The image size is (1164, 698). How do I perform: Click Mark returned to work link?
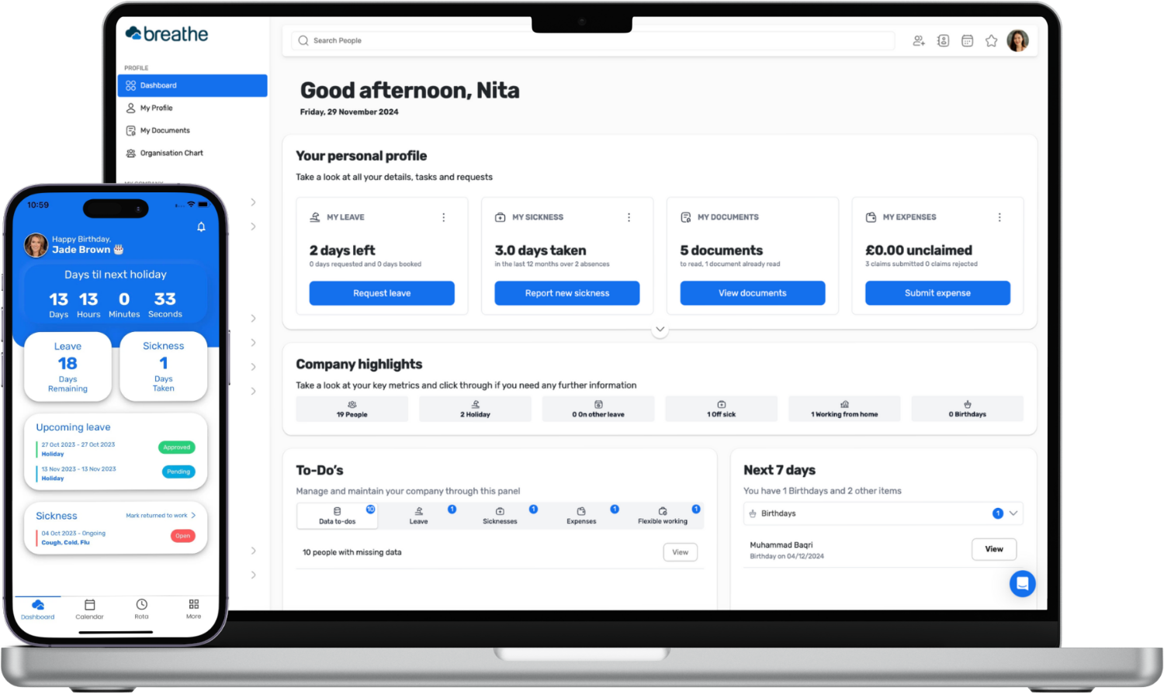160,516
